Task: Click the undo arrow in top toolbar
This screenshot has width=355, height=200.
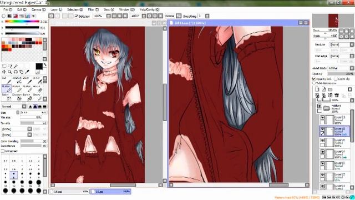Action: pos(52,16)
